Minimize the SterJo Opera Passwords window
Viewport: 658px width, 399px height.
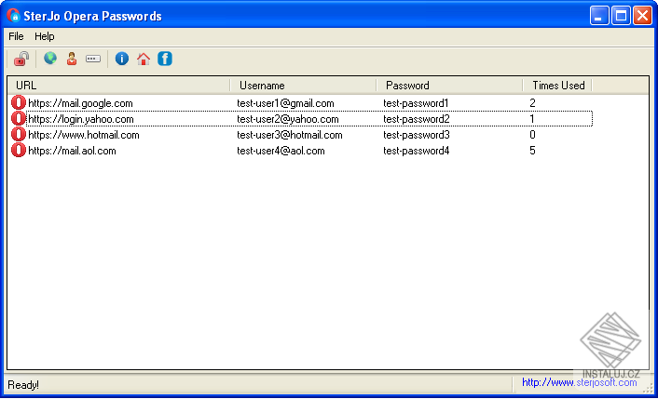pos(599,16)
